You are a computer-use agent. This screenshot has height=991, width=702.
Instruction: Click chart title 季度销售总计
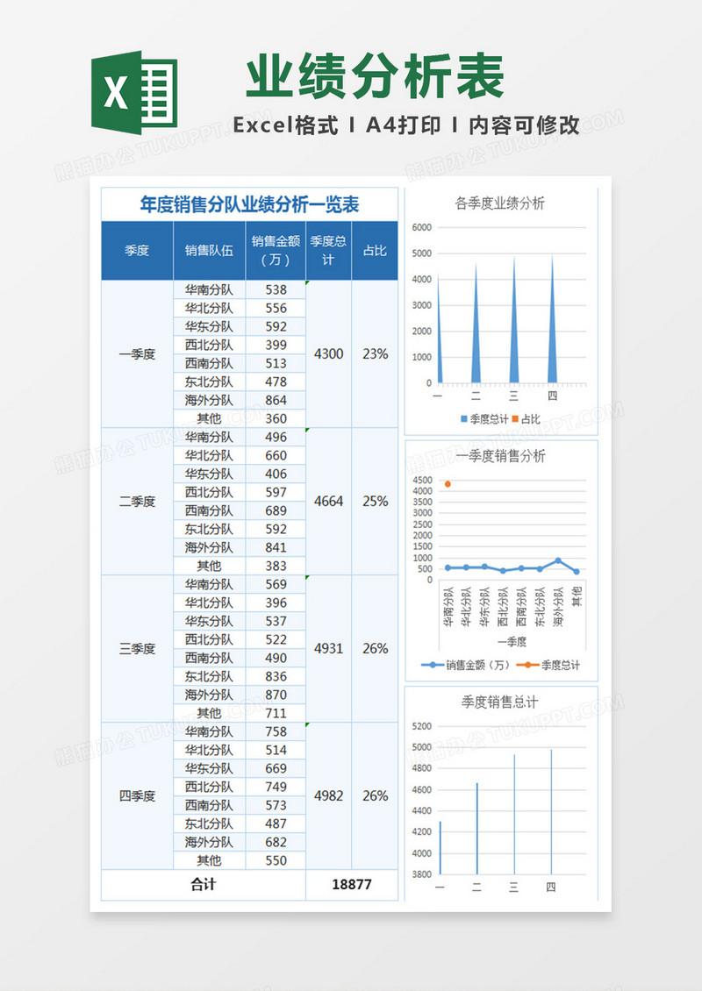pyautogui.click(x=499, y=702)
